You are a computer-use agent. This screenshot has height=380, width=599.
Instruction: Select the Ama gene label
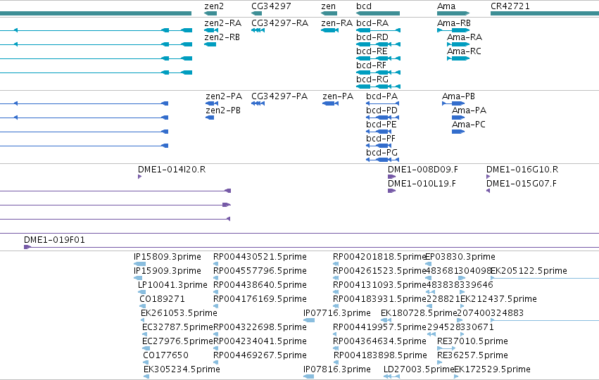click(x=446, y=6)
